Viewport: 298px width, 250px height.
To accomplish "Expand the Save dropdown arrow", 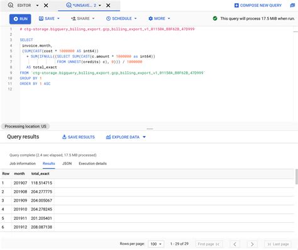I will click(58, 19).
